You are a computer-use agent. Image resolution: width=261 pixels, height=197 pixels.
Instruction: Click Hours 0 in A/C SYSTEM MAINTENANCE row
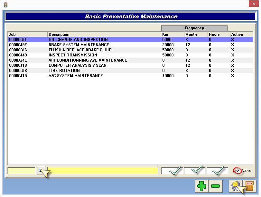pos(210,76)
